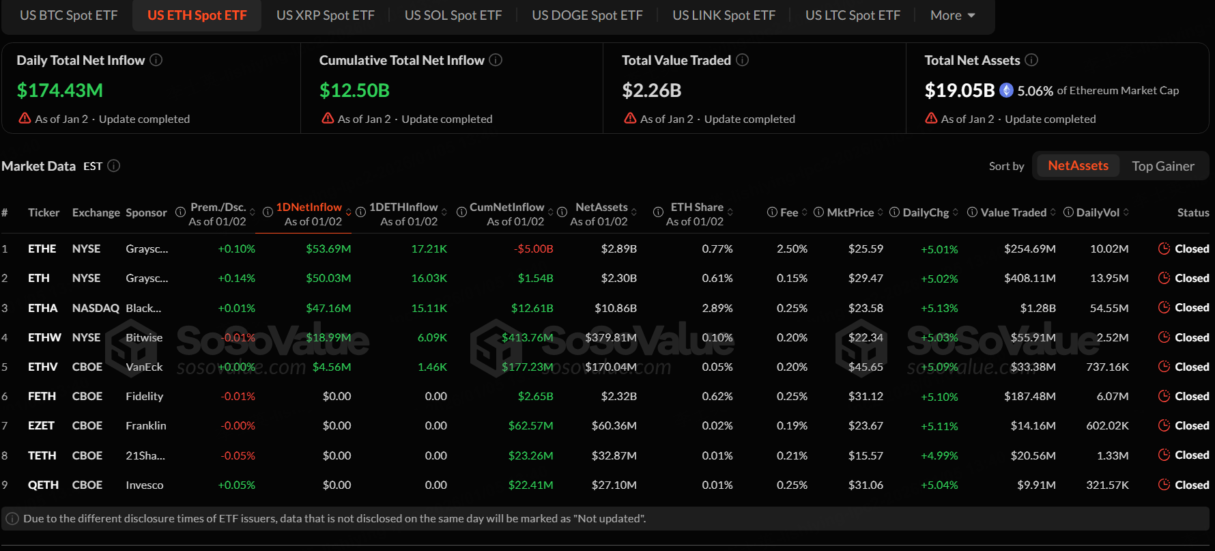Click the status clock icon in QETH row

(x=1164, y=485)
